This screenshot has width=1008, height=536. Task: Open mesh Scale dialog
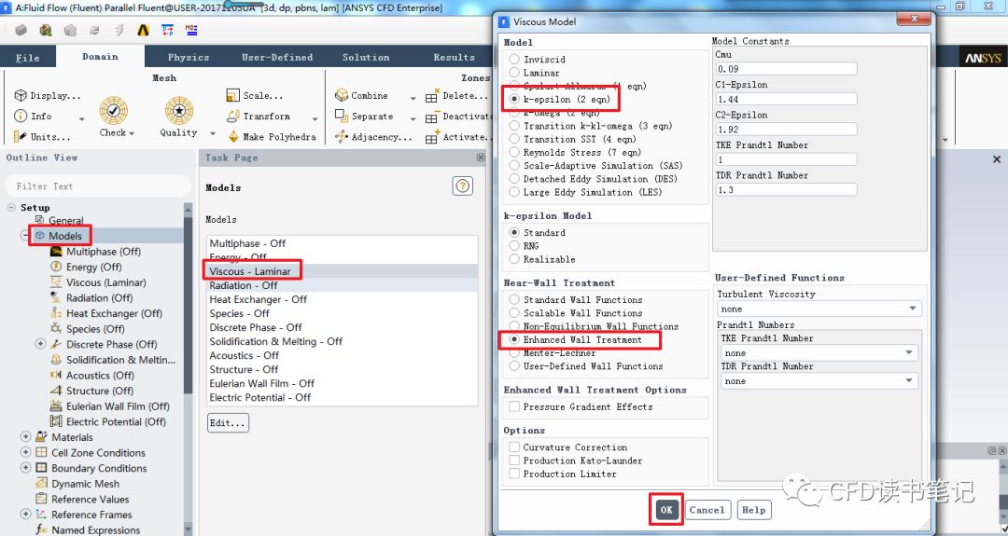coord(255,96)
